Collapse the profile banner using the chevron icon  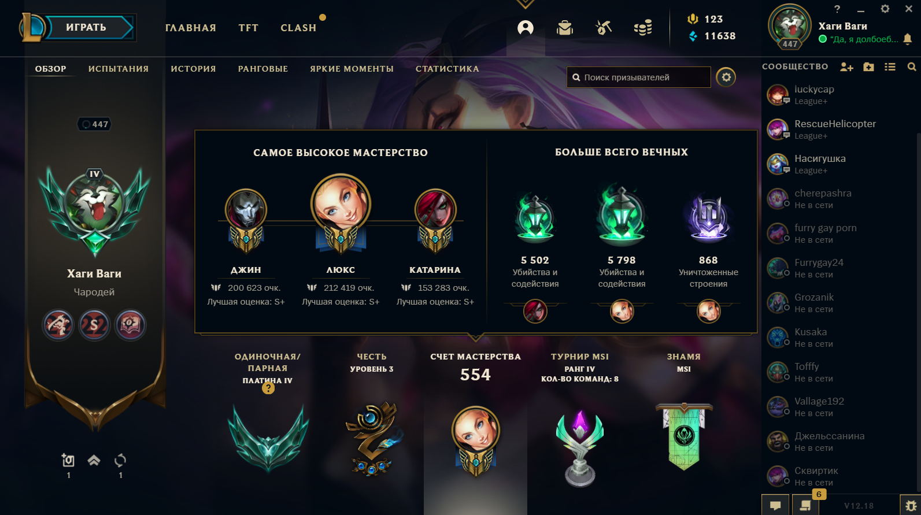click(94, 460)
